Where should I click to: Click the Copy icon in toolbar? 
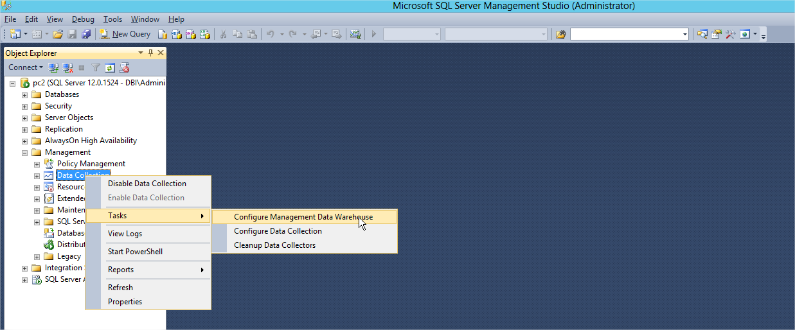click(238, 34)
